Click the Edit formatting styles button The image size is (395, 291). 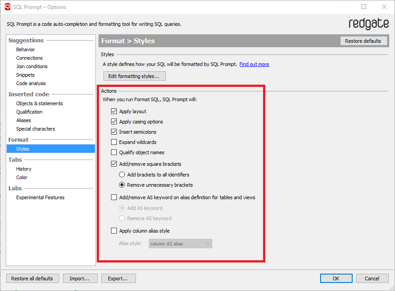134,76
